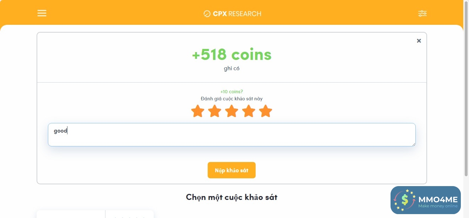
Task: Focus the feedback text box containing "good"
Action: pyautogui.click(x=231, y=135)
